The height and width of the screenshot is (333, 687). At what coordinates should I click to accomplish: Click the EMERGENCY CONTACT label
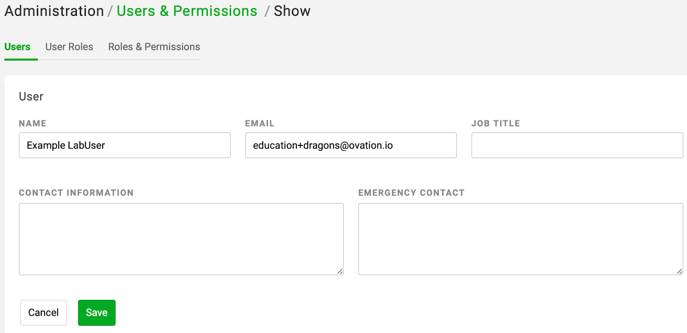click(x=411, y=193)
